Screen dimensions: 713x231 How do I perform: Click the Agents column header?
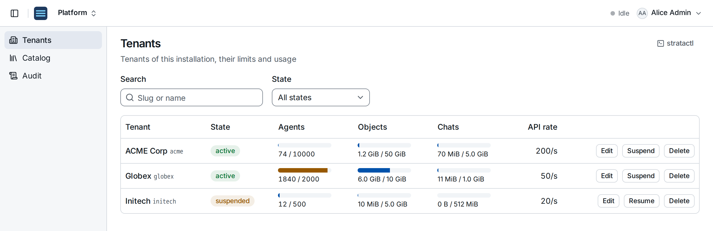[291, 127]
